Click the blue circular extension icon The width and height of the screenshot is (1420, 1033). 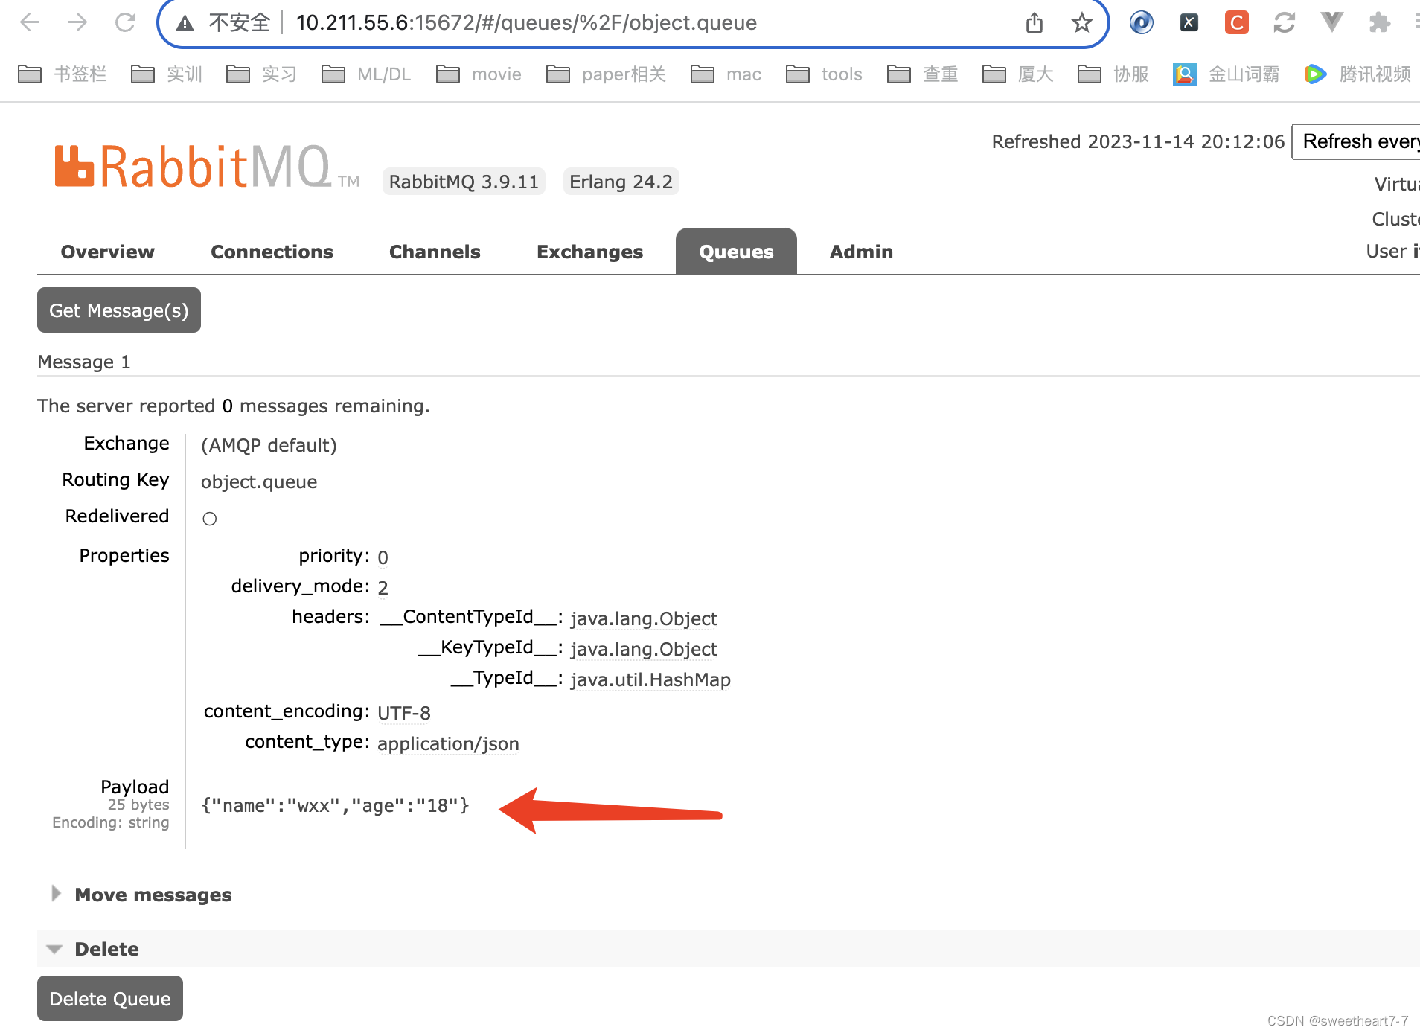(x=1142, y=22)
